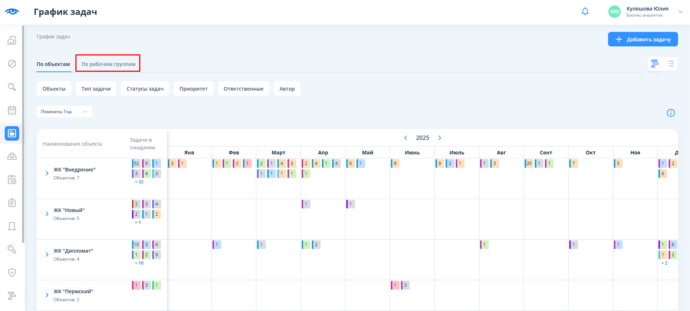Click the hard hat sidebar icon
690x311 pixels.
[x=12, y=157]
